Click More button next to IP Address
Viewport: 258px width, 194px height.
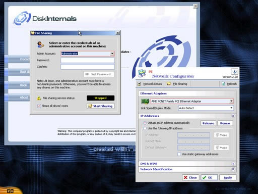pos(221,135)
